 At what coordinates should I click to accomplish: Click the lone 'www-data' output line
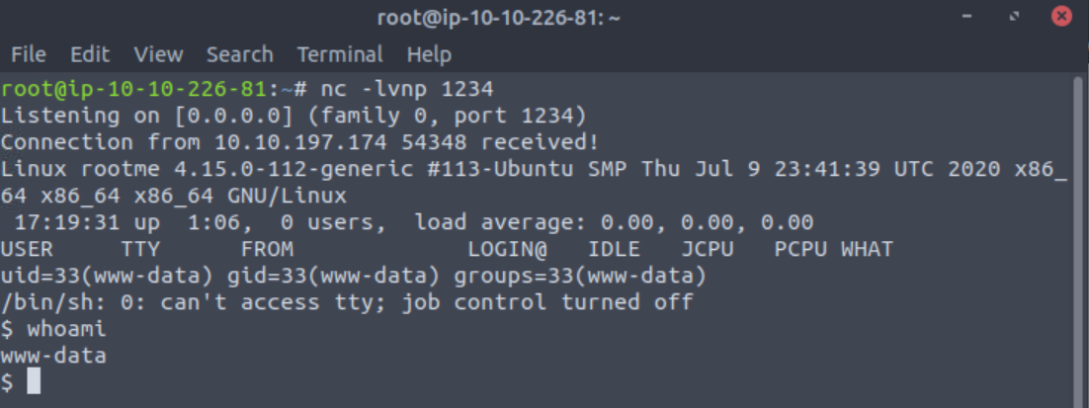pos(53,356)
